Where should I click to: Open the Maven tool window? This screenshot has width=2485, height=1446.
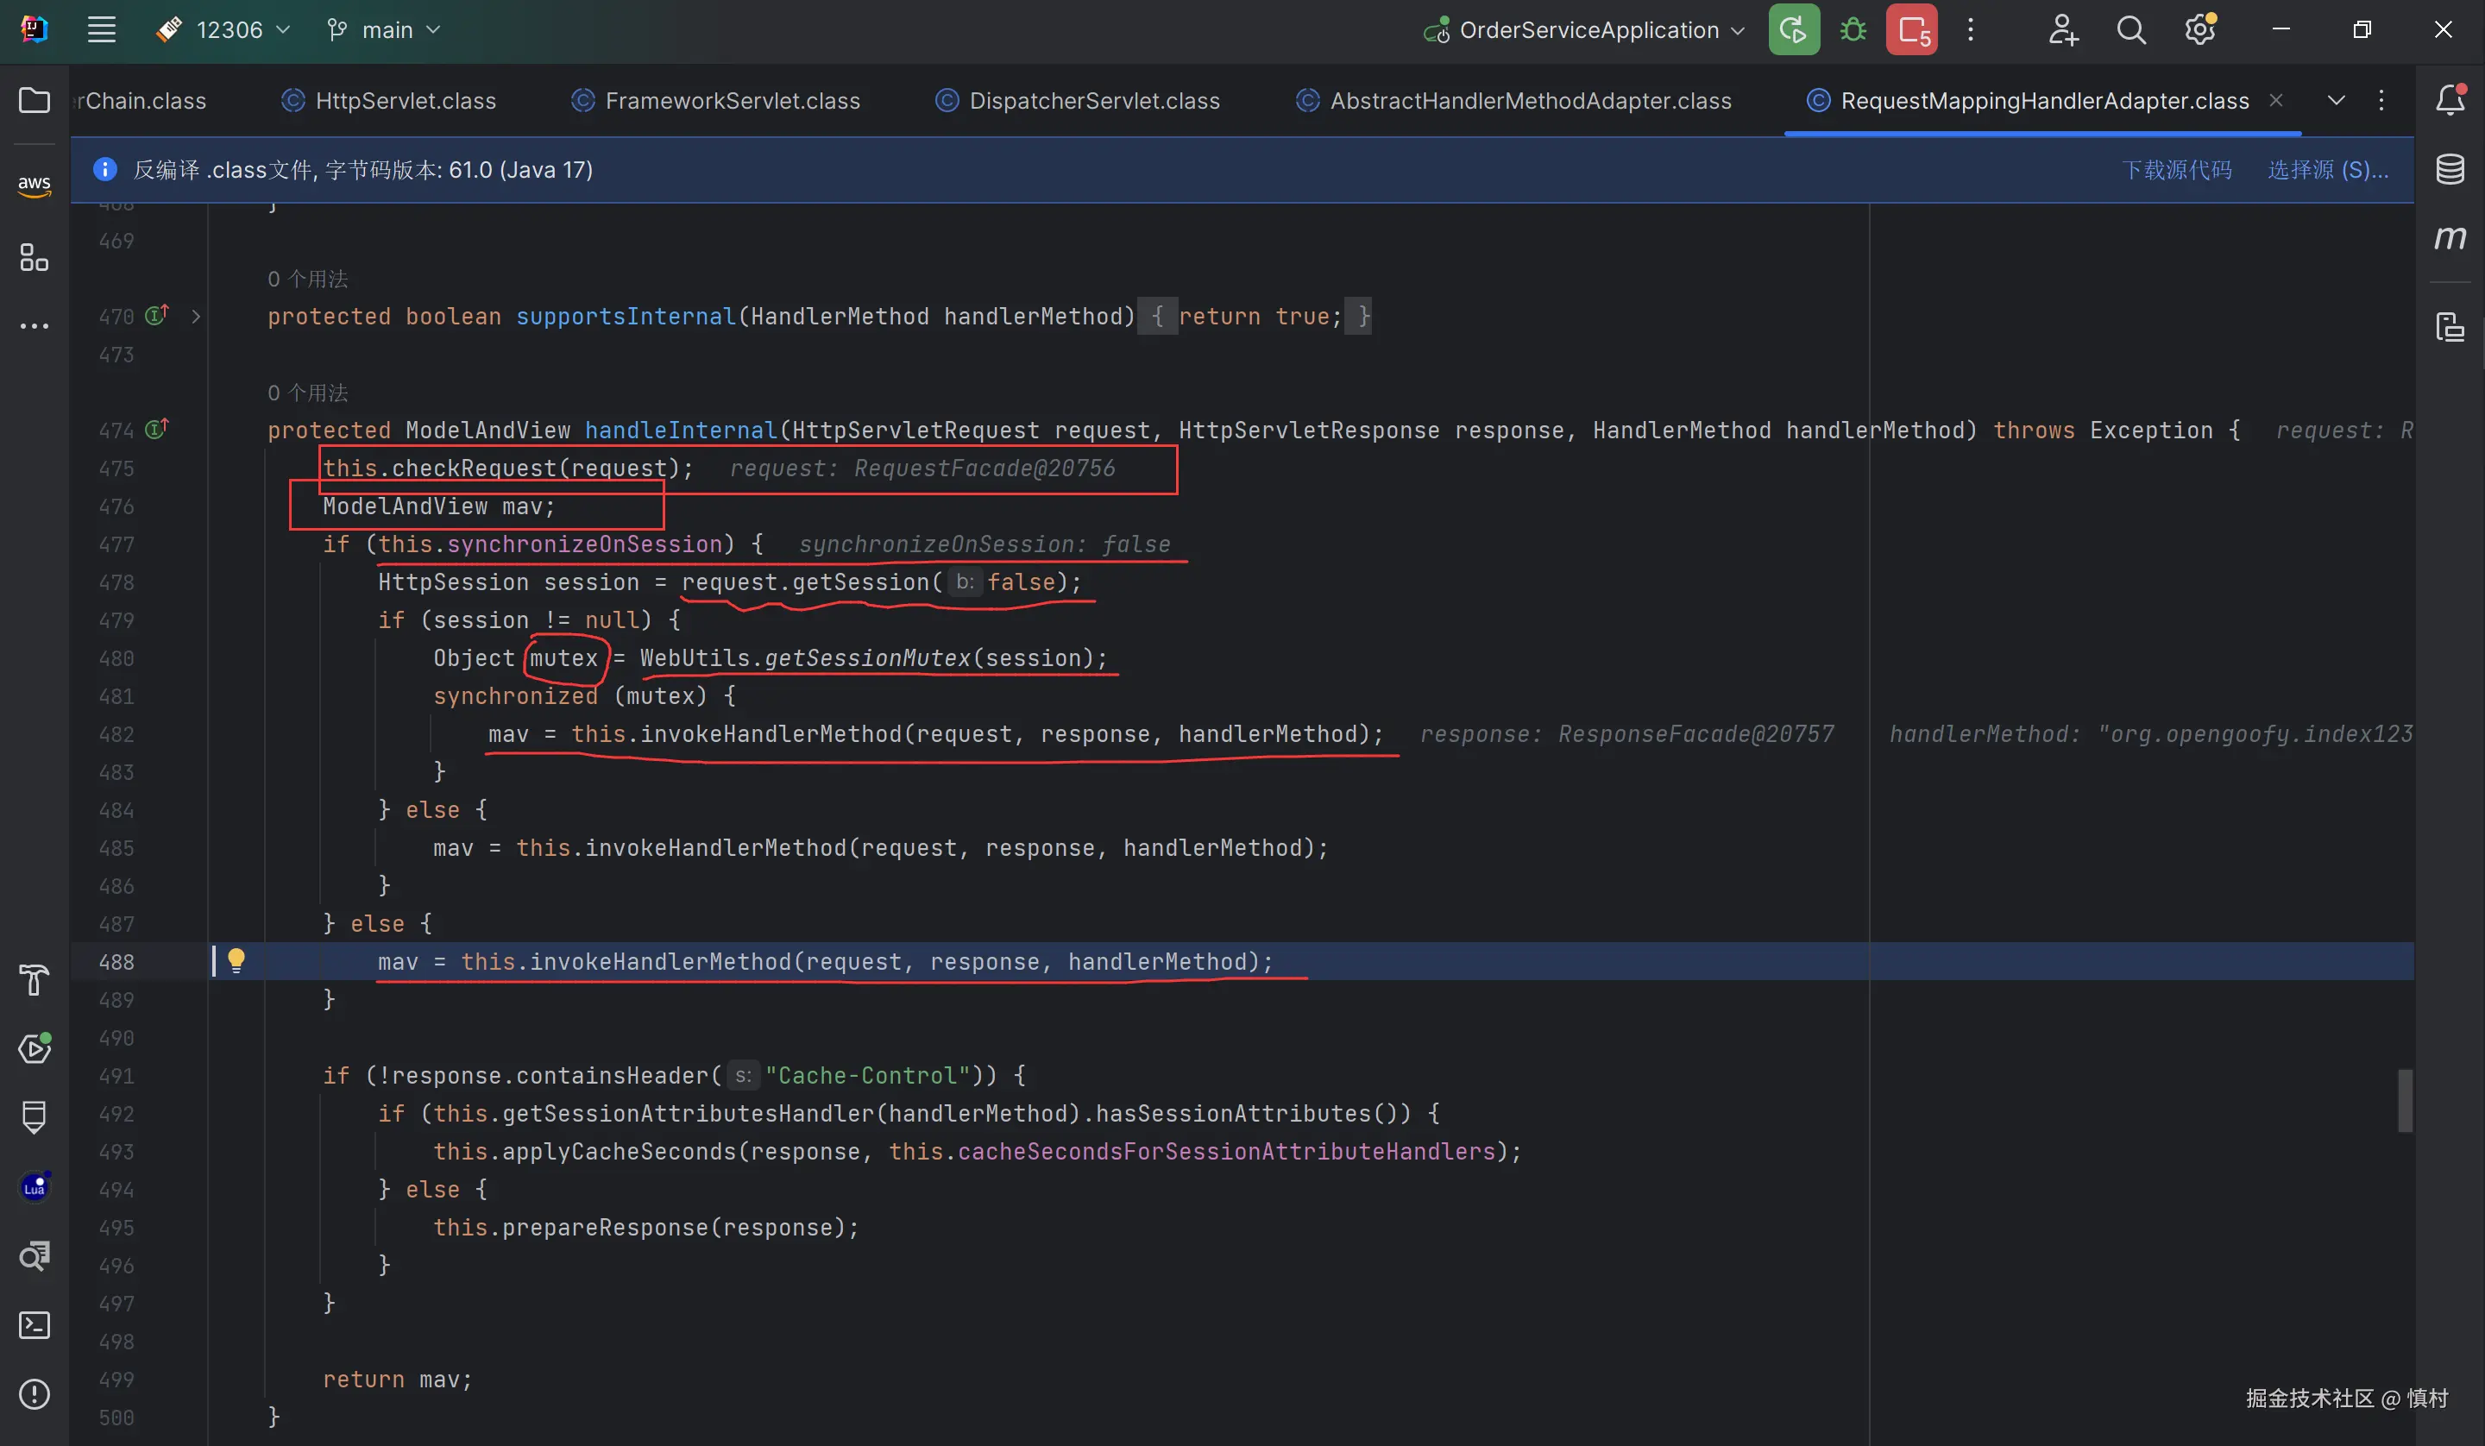point(2450,238)
